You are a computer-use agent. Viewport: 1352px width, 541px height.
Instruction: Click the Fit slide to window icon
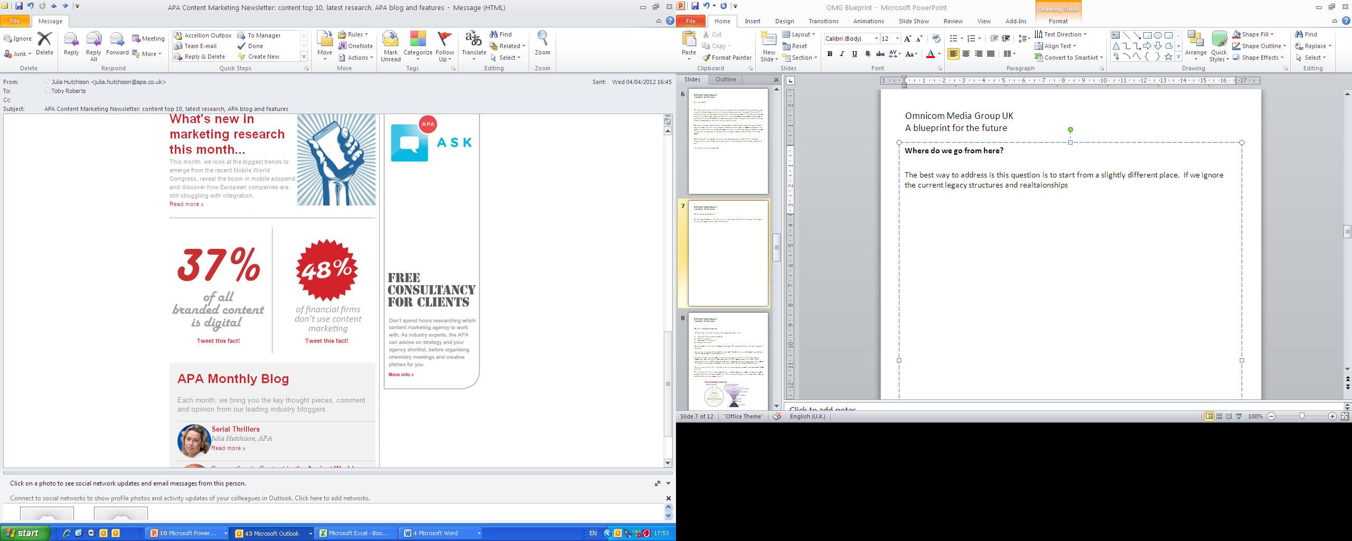click(x=1345, y=416)
